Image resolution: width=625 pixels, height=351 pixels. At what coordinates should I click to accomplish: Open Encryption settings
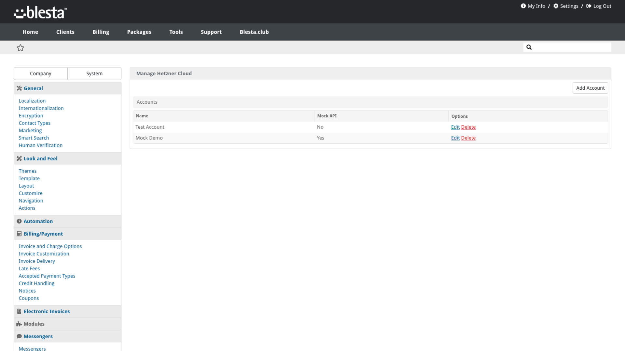pyautogui.click(x=31, y=116)
